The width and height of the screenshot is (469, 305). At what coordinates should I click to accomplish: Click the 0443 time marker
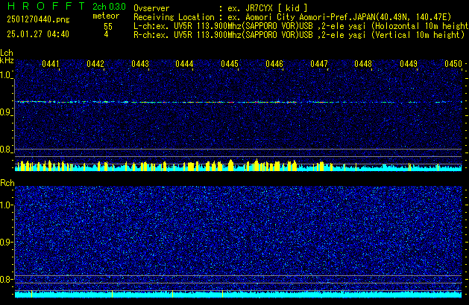click(x=140, y=64)
